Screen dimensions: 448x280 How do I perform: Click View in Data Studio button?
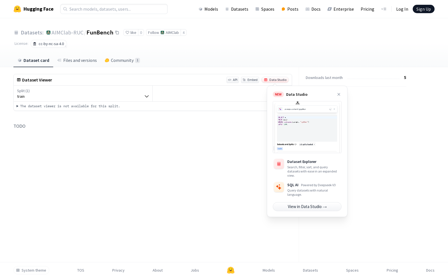tap(307, 207)
